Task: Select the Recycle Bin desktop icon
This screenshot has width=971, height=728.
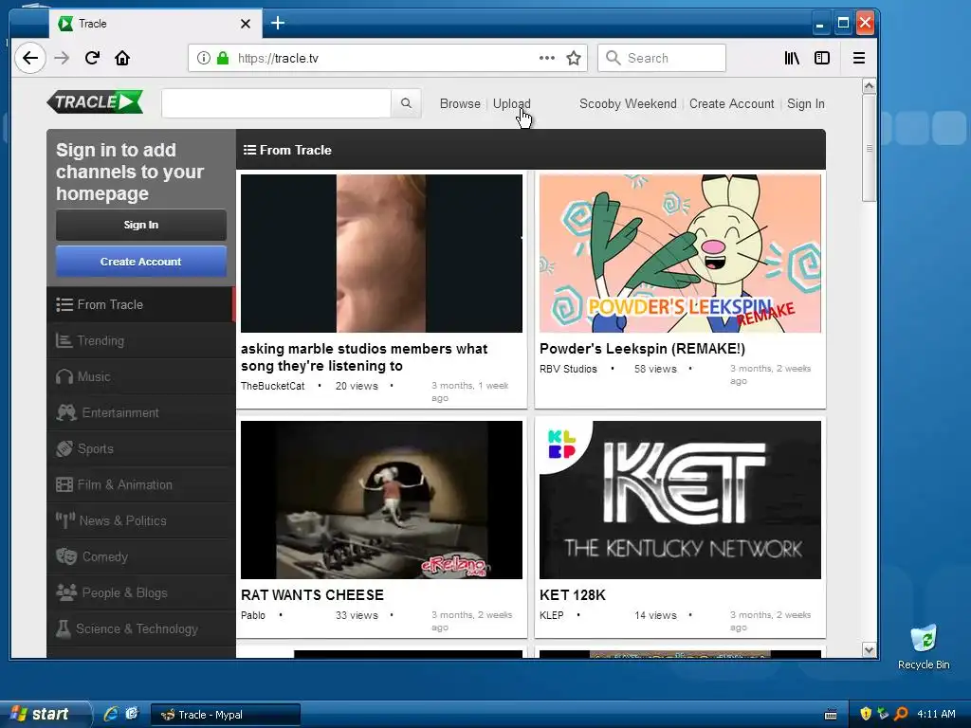Action: [x=924, y=647]
